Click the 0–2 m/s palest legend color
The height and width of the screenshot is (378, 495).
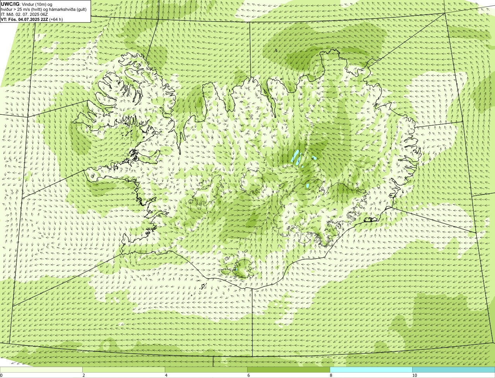41,370
